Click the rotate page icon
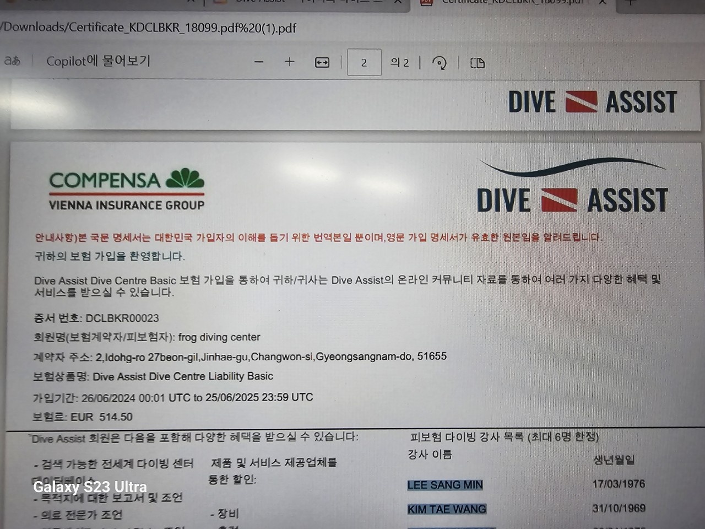Image resolution: width=705 pixels, height=529 pixels. (x=439, y=63)
